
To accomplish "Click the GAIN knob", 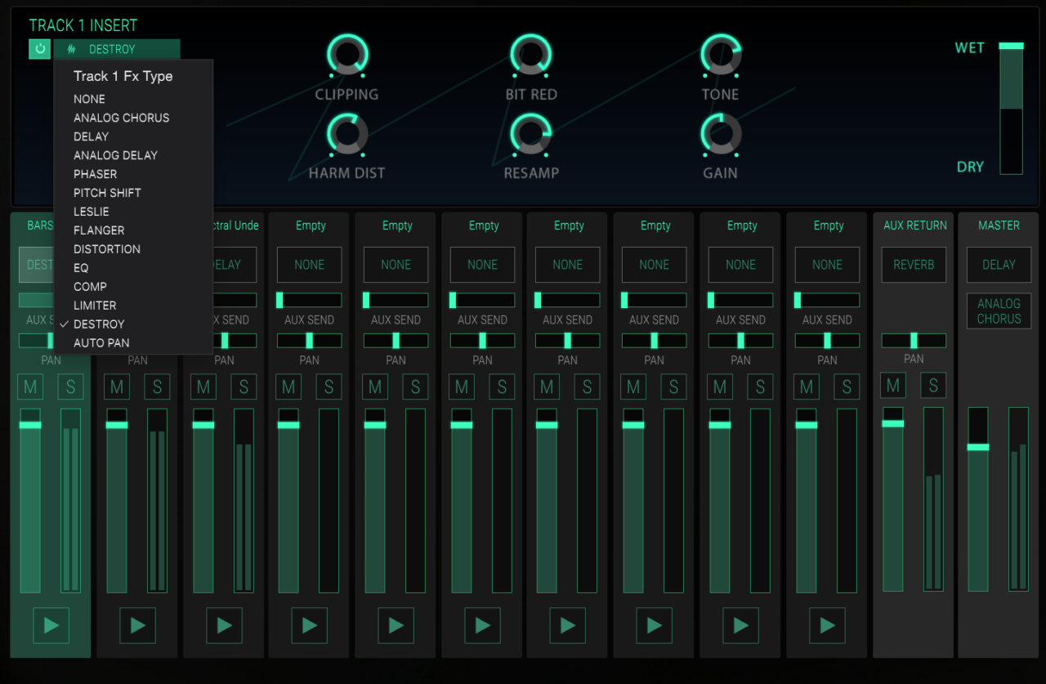I will pyautogui.click(x=721, y=134).
